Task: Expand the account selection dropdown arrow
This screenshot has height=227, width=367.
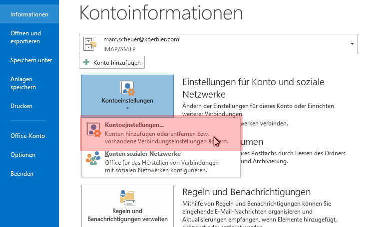Action: pos(352,44)
